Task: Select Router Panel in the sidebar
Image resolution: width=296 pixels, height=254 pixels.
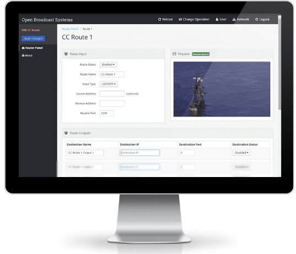Action: pos(33,48)
